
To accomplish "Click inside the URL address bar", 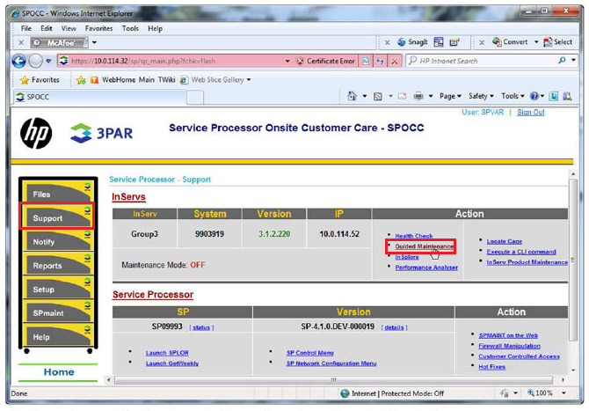I will pyautogui.click(x=176, y=62).
